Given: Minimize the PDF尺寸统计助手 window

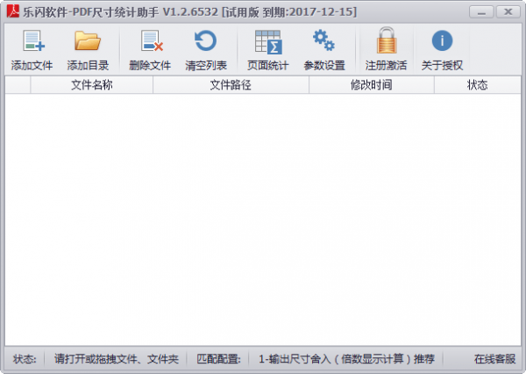Looking at the screenshot, I should [481, 12].
